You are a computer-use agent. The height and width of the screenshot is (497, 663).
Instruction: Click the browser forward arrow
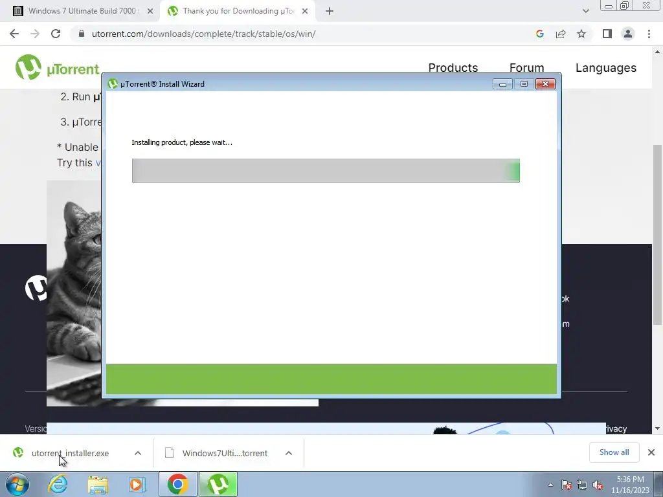35,34
